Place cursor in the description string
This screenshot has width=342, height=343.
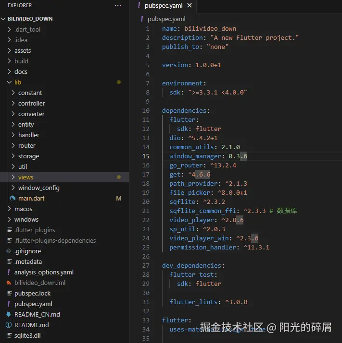tap(254, 38)
